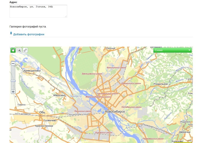The height and width of the screenshot is (143, 209).
Task: Click the minus zoom-out button on map
Action: coord(13,63)
